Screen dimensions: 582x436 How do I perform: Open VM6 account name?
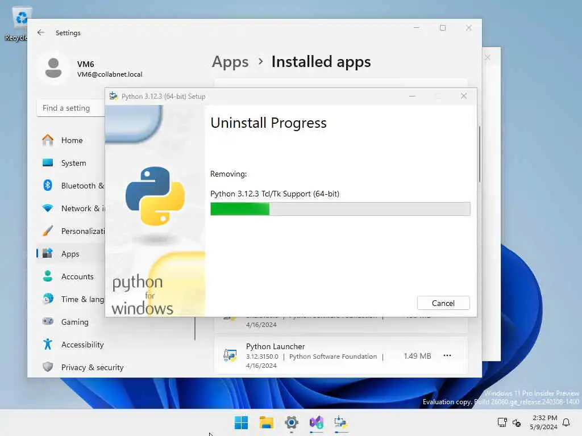coord(85,64)
